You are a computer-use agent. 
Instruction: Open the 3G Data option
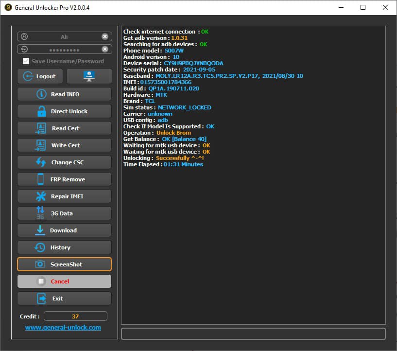tap(64, 213)
